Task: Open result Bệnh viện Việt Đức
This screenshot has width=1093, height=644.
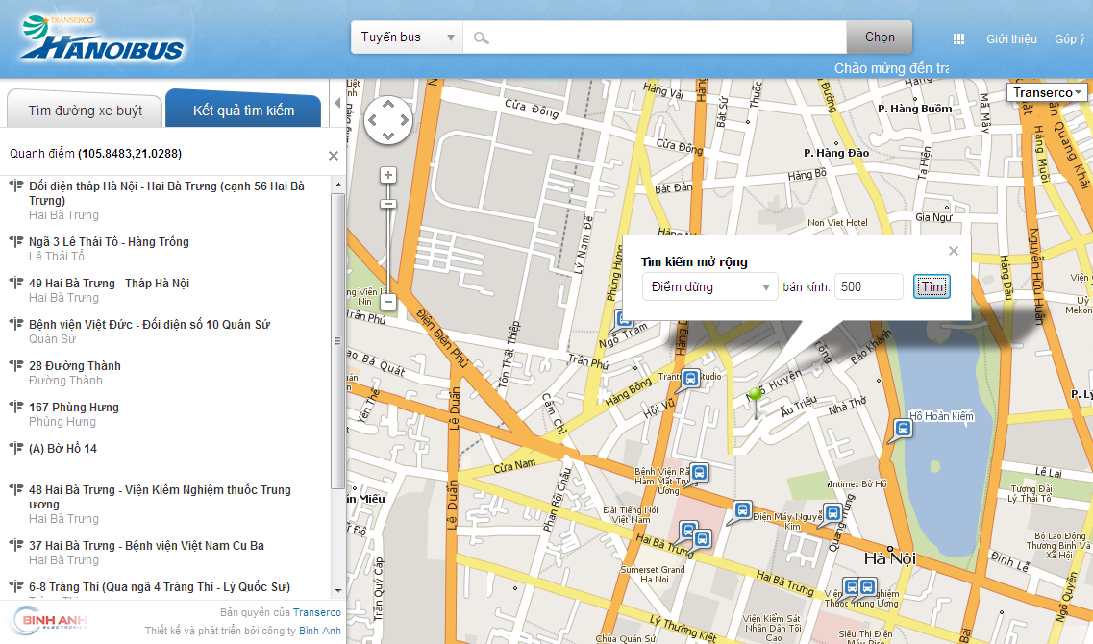Action: pos(149,324)
